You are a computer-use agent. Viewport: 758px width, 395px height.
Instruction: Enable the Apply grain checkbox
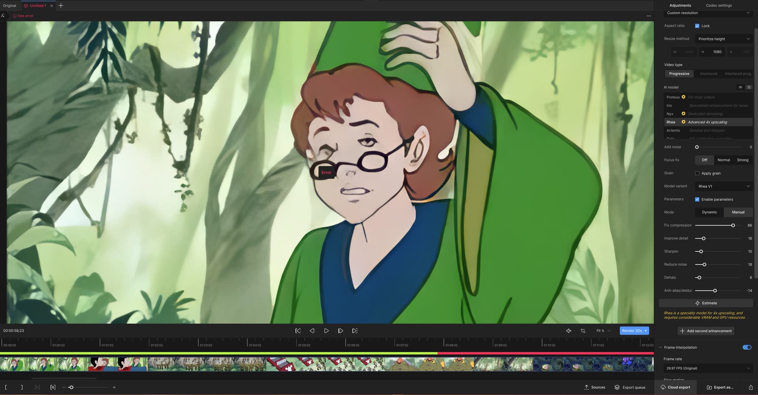(x=697, y=173)
